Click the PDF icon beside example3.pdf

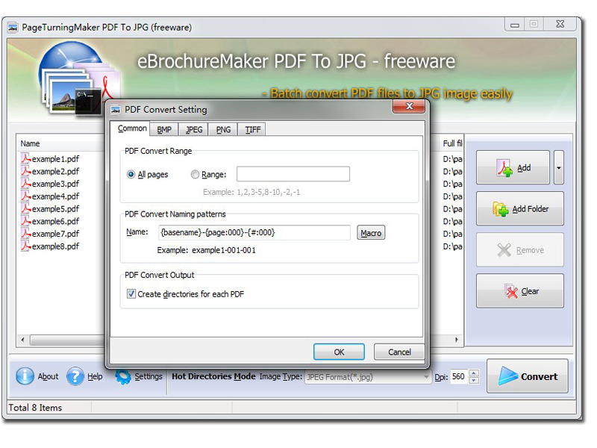(x=25, y=184)
